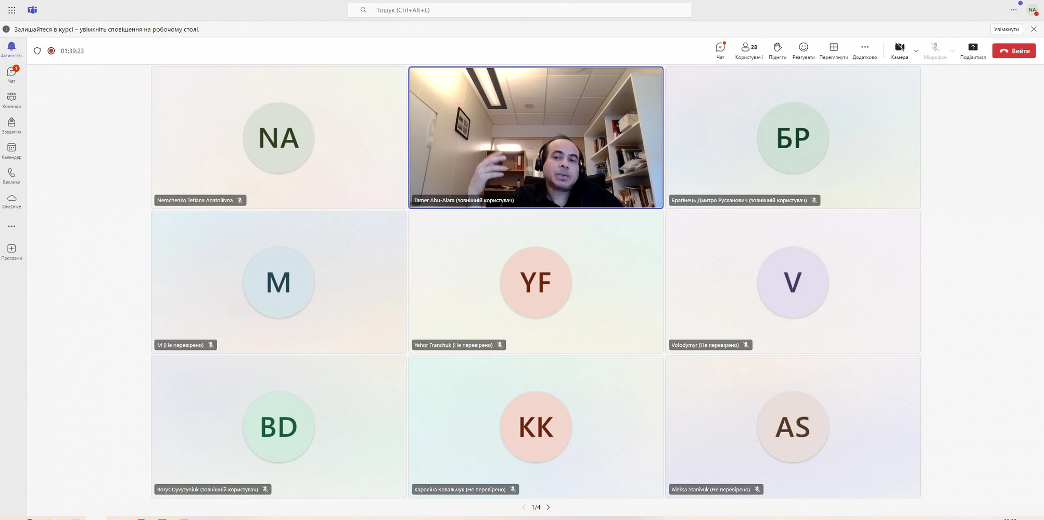Show participants list (Користувачі 28)
Screen dimensions: 1044x520
[749, 50]
